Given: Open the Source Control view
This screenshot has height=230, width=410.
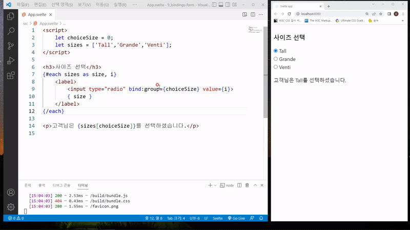Looking at the screenshot, I should pyautogui.click(x=11, y=46).
